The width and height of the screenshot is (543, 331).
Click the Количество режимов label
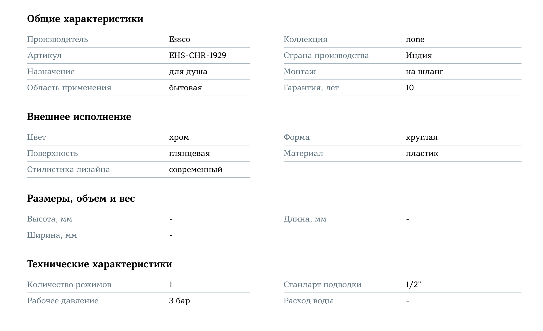[69, 285]
